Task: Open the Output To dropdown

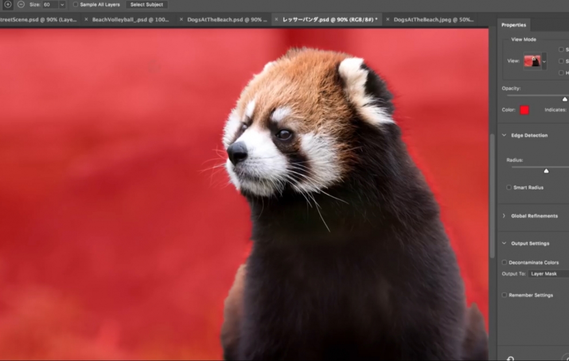Action: (x=549, y=274)
